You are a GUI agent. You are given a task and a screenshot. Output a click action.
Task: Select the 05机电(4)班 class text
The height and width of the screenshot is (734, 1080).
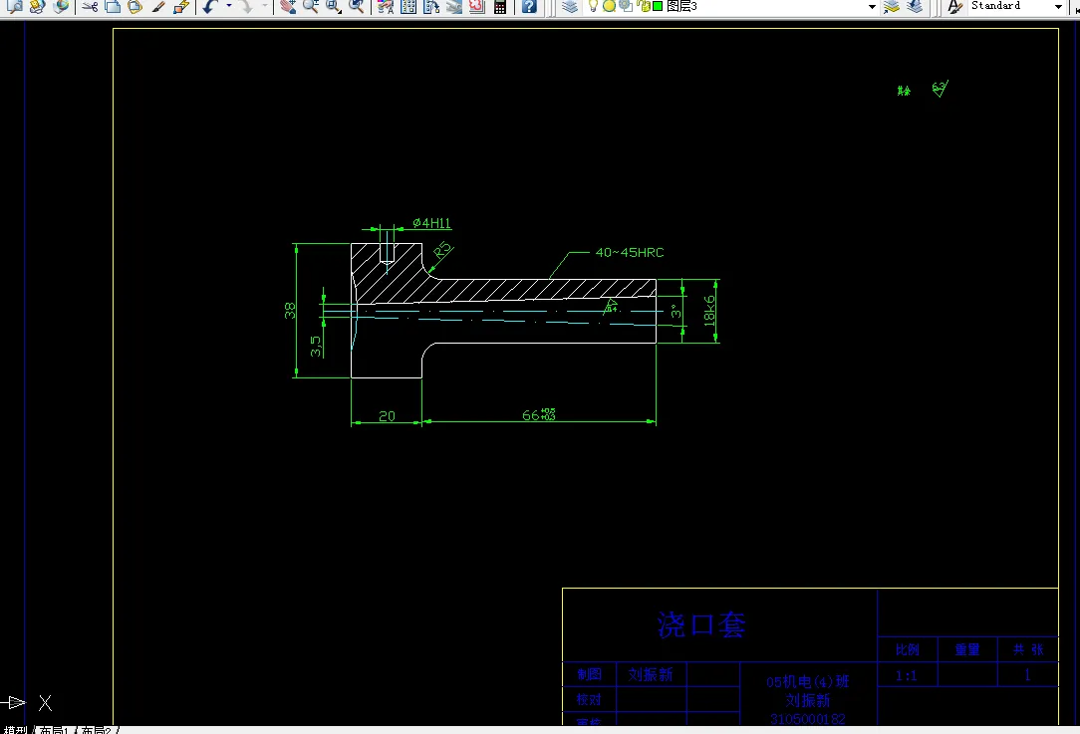tap(807, 681)
